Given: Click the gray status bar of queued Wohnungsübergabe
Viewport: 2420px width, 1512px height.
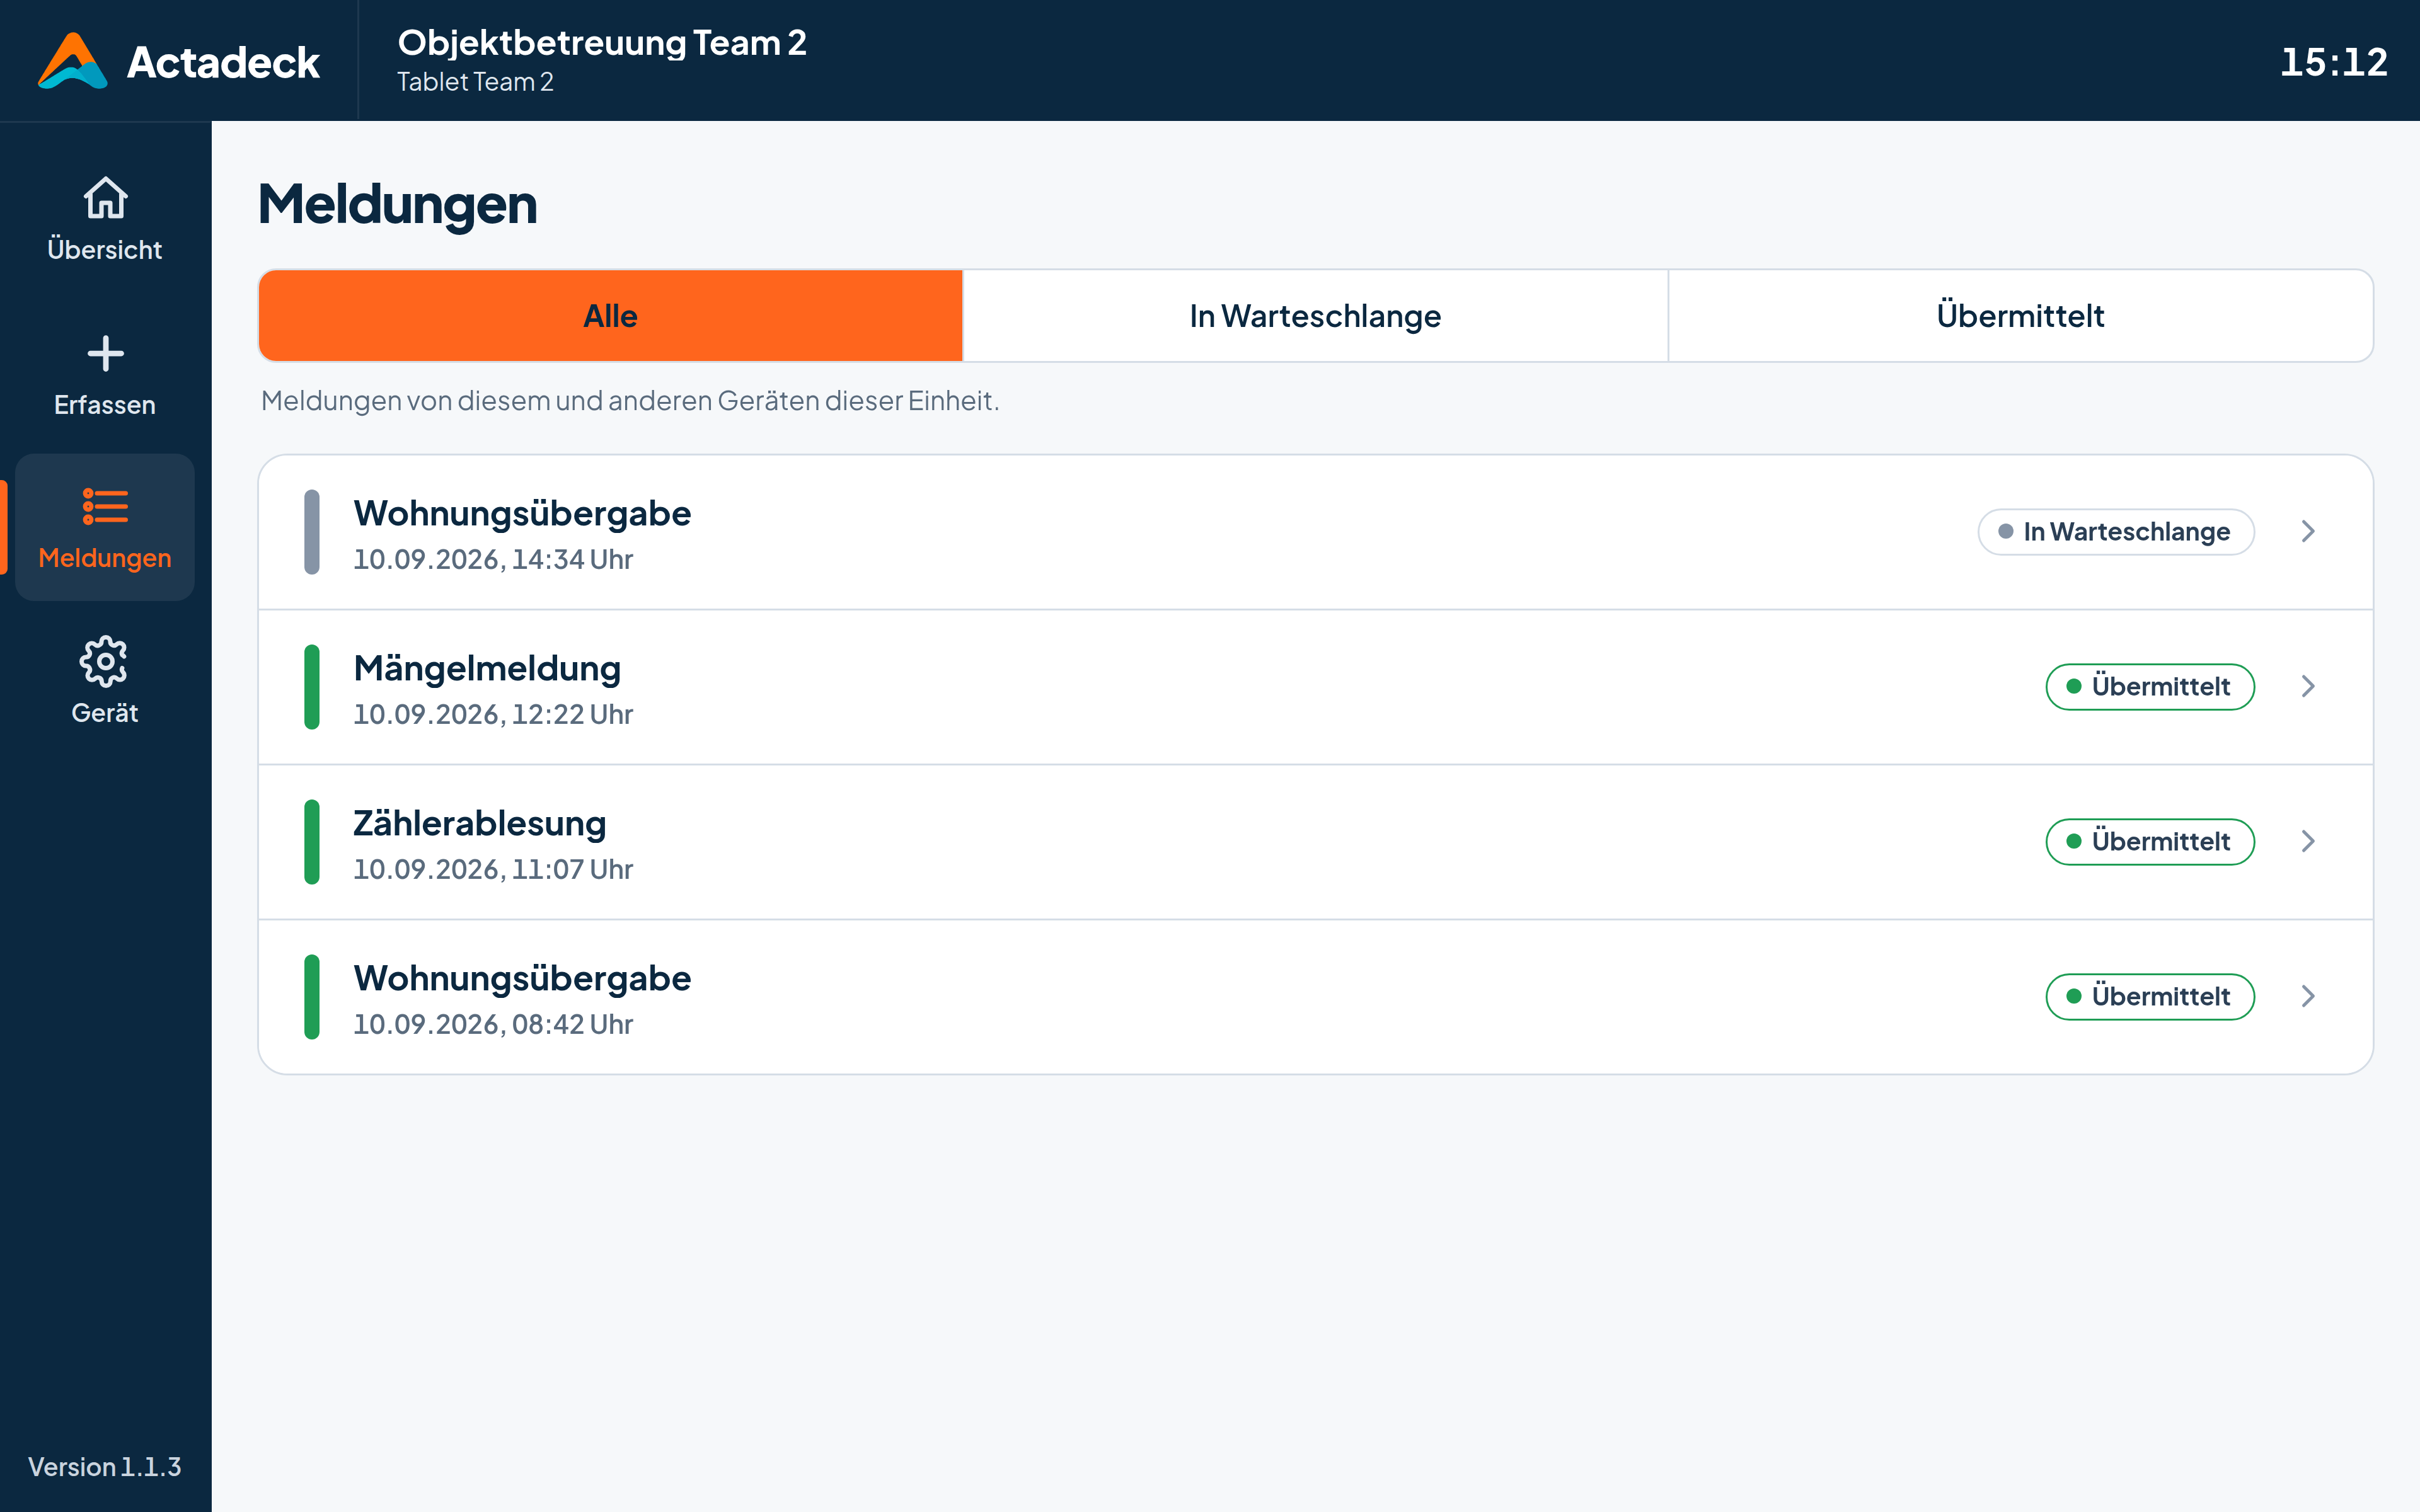Looking at the screenshot, I should (x=312, y=532).
